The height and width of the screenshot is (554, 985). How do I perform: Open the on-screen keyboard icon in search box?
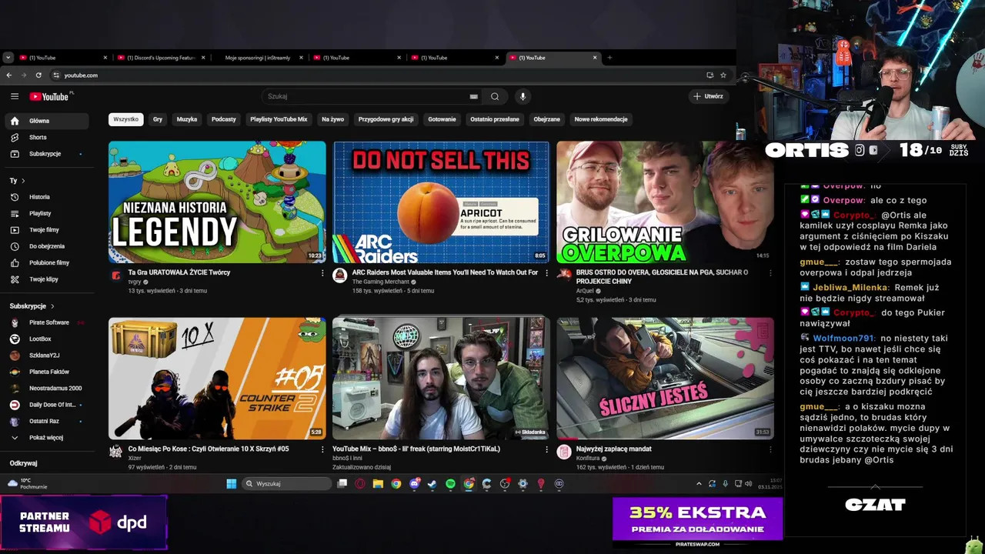[x=474, y=96]
